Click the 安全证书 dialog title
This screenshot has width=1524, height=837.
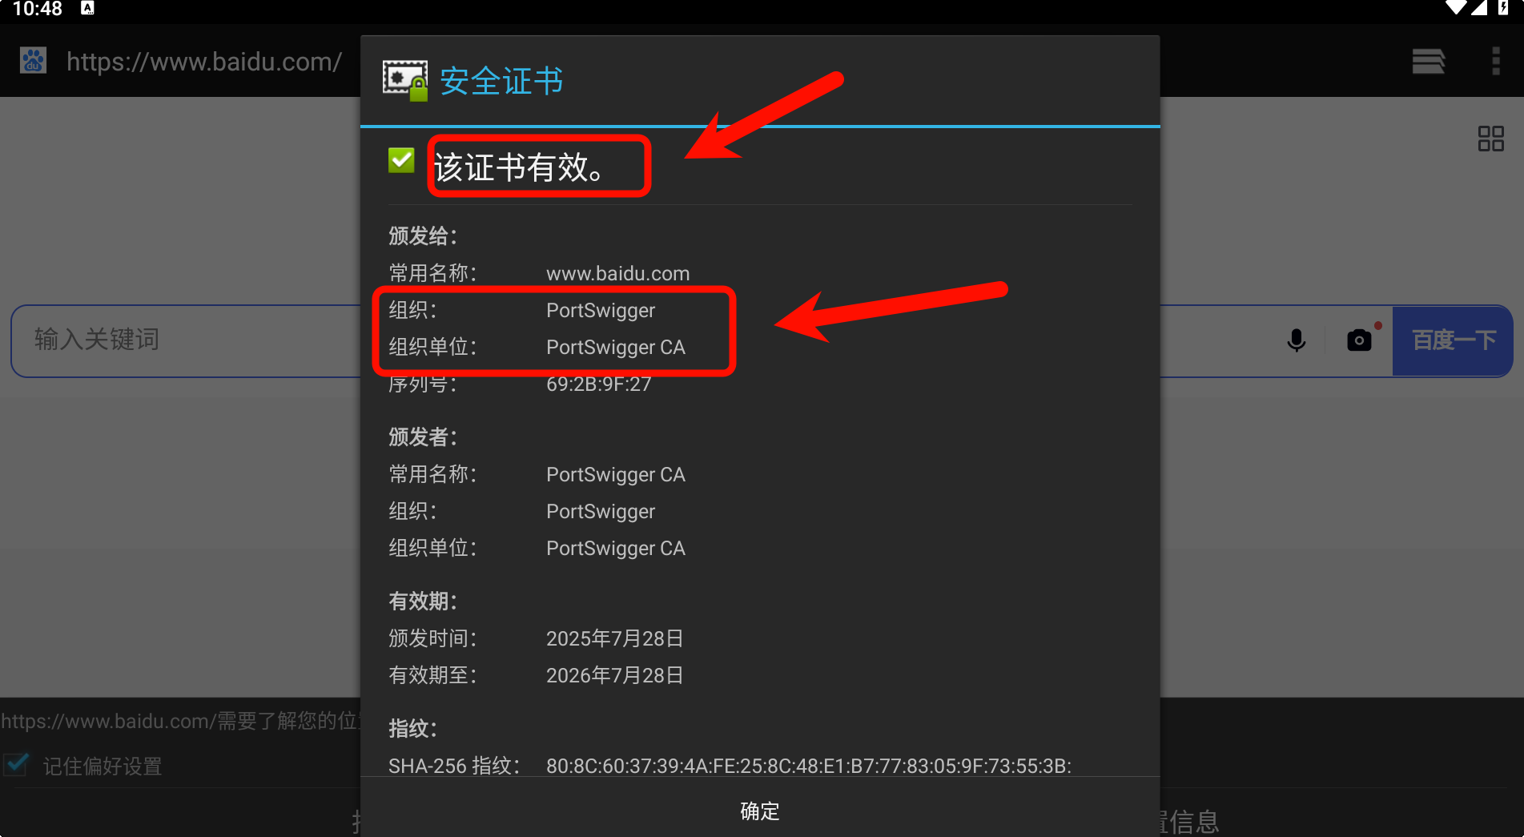coord(501,81)
